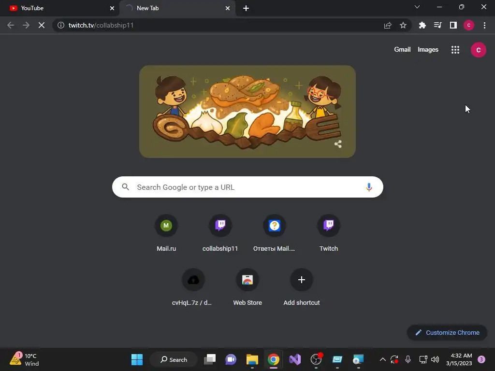This screenshot has height=371, width=495.
Task: Open media controls icon in toolbar
Action: [438, 25]
